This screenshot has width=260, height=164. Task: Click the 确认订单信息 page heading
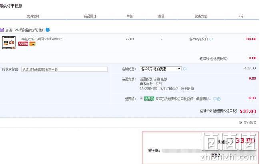pyautogui.click(x=11, y=6)
